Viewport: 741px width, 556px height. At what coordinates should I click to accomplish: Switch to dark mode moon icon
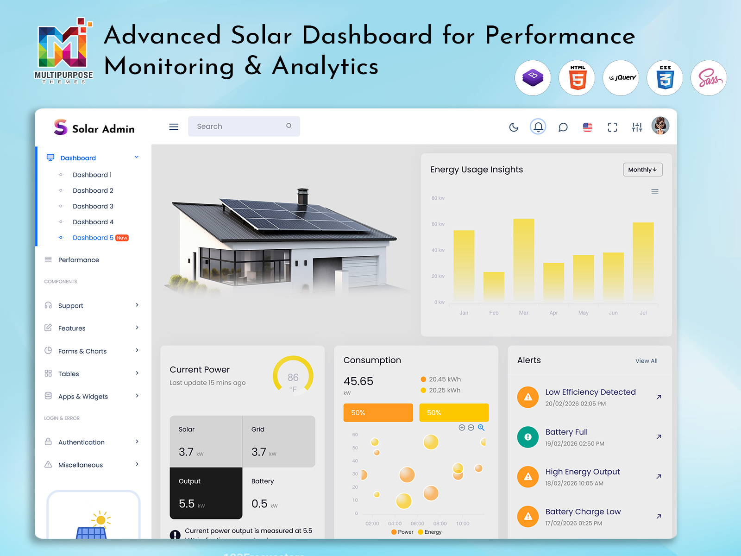click(x=514, y=127)
